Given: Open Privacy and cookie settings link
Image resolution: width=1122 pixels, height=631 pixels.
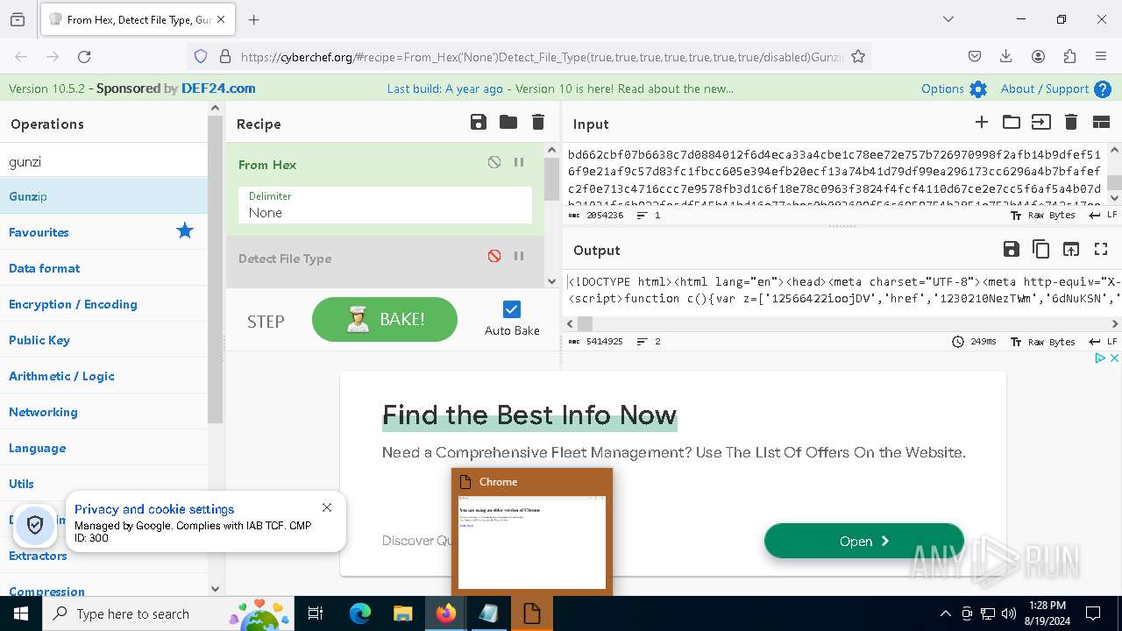Looking at the screenshot, I should point(154,508).
